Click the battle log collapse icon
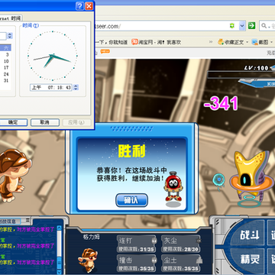Image resolution: width=275 pixels, height=275 pixels. pyautogui.click(x=27, y=221)
